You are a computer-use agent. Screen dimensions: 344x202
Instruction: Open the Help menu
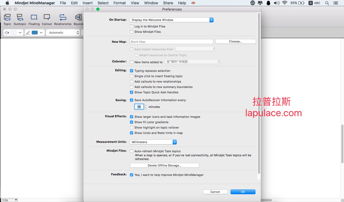coord(182,3)
